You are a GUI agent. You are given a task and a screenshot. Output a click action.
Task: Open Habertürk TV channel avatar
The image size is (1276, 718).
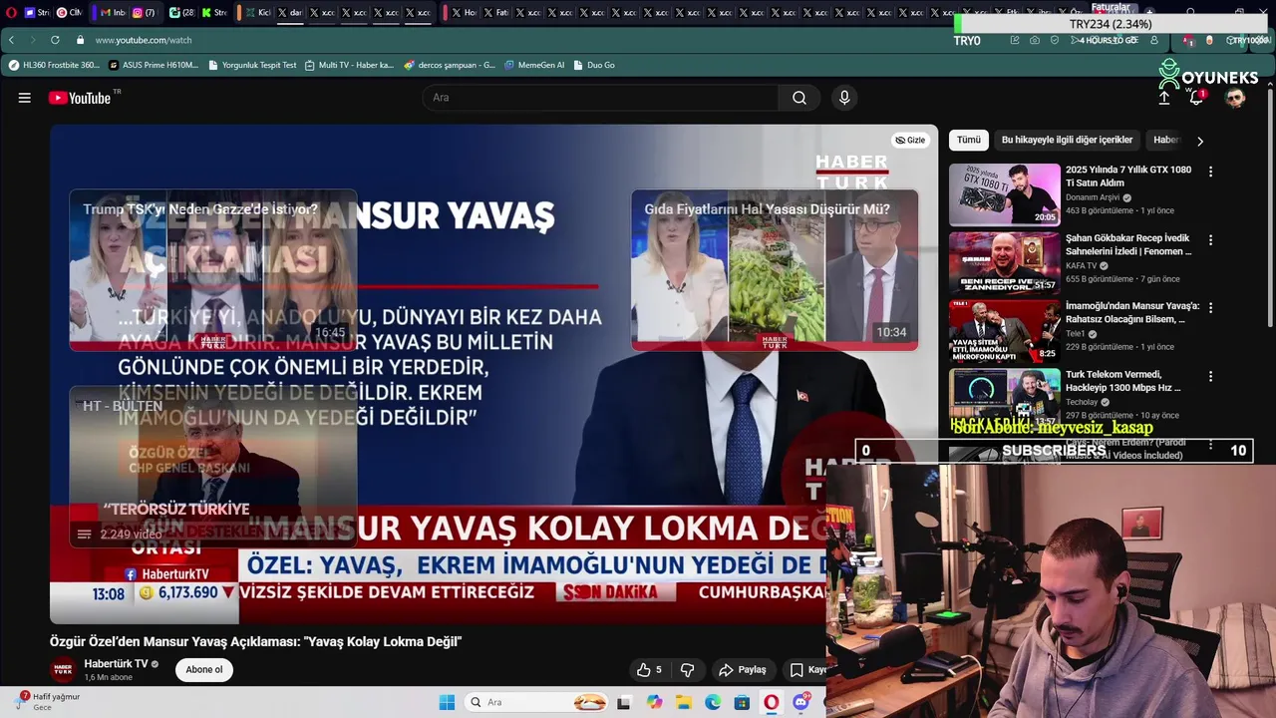coord(63,670)
